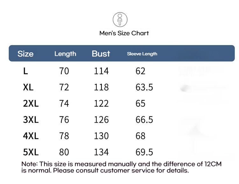239x184 pixels.
Task: Click the note about manual measurement
Action: point(121,167)
